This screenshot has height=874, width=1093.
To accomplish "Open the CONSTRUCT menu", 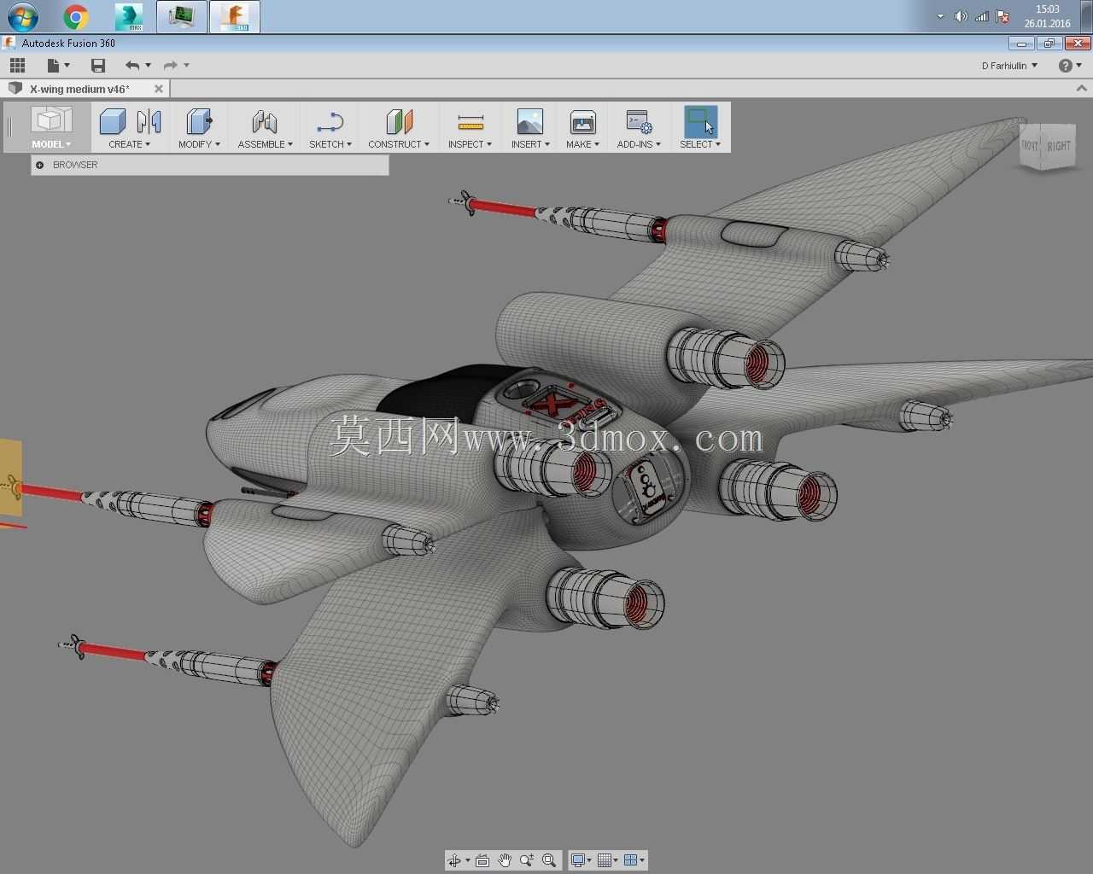I will [399, 144].
